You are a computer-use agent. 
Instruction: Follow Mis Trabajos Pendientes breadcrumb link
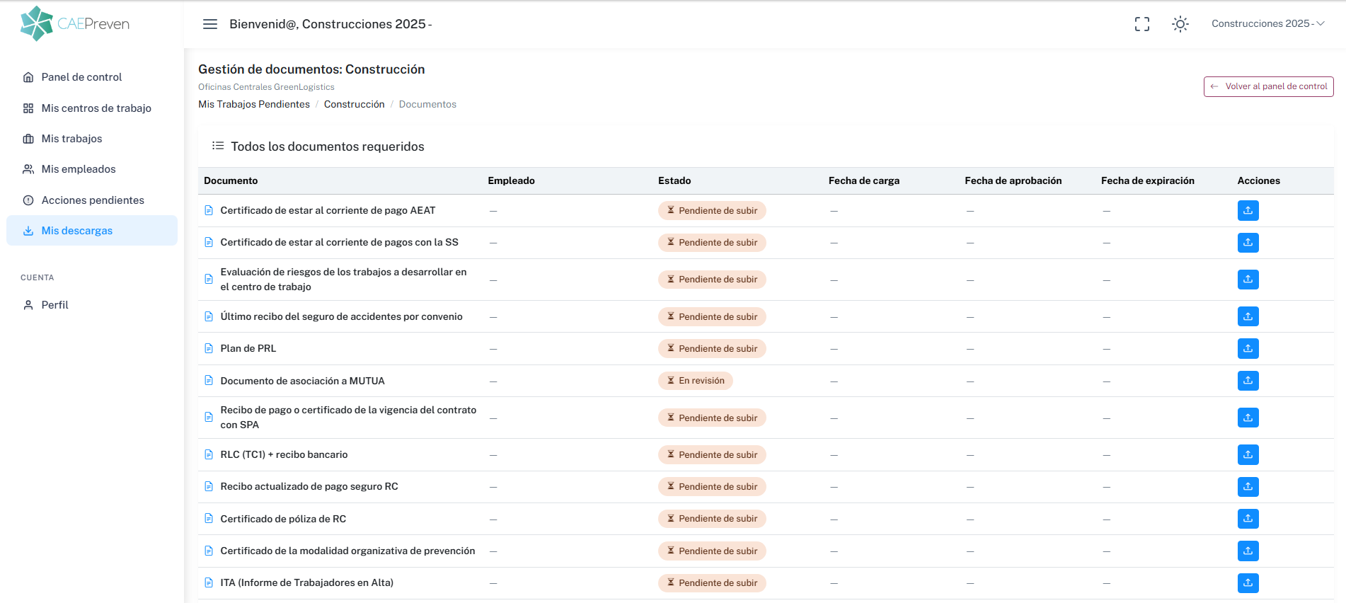pos(254,104)
